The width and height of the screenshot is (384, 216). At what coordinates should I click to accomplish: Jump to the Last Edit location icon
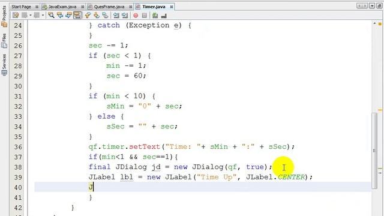(16, 16)
